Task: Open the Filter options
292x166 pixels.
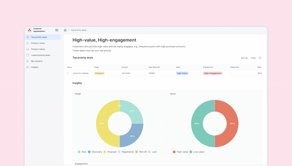Action: [253, 58]
